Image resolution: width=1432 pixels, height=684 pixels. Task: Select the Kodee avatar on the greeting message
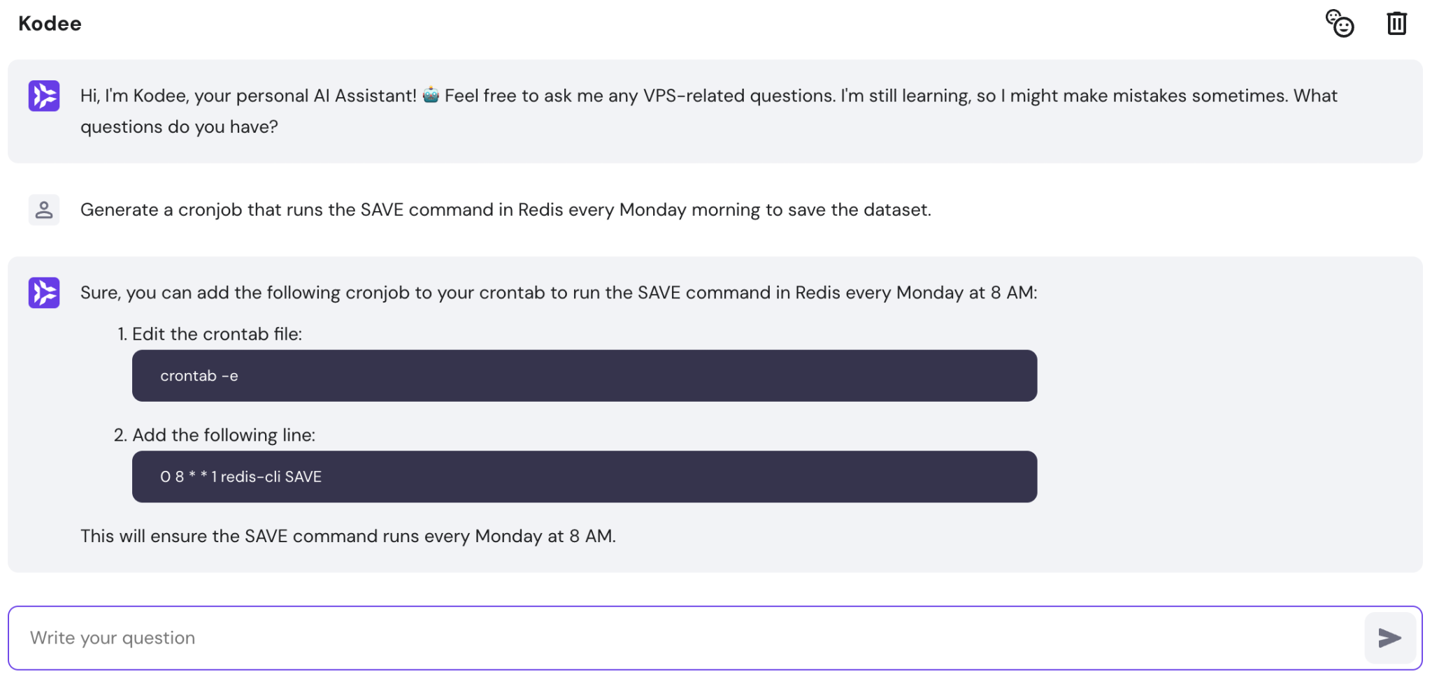point(43,96)
